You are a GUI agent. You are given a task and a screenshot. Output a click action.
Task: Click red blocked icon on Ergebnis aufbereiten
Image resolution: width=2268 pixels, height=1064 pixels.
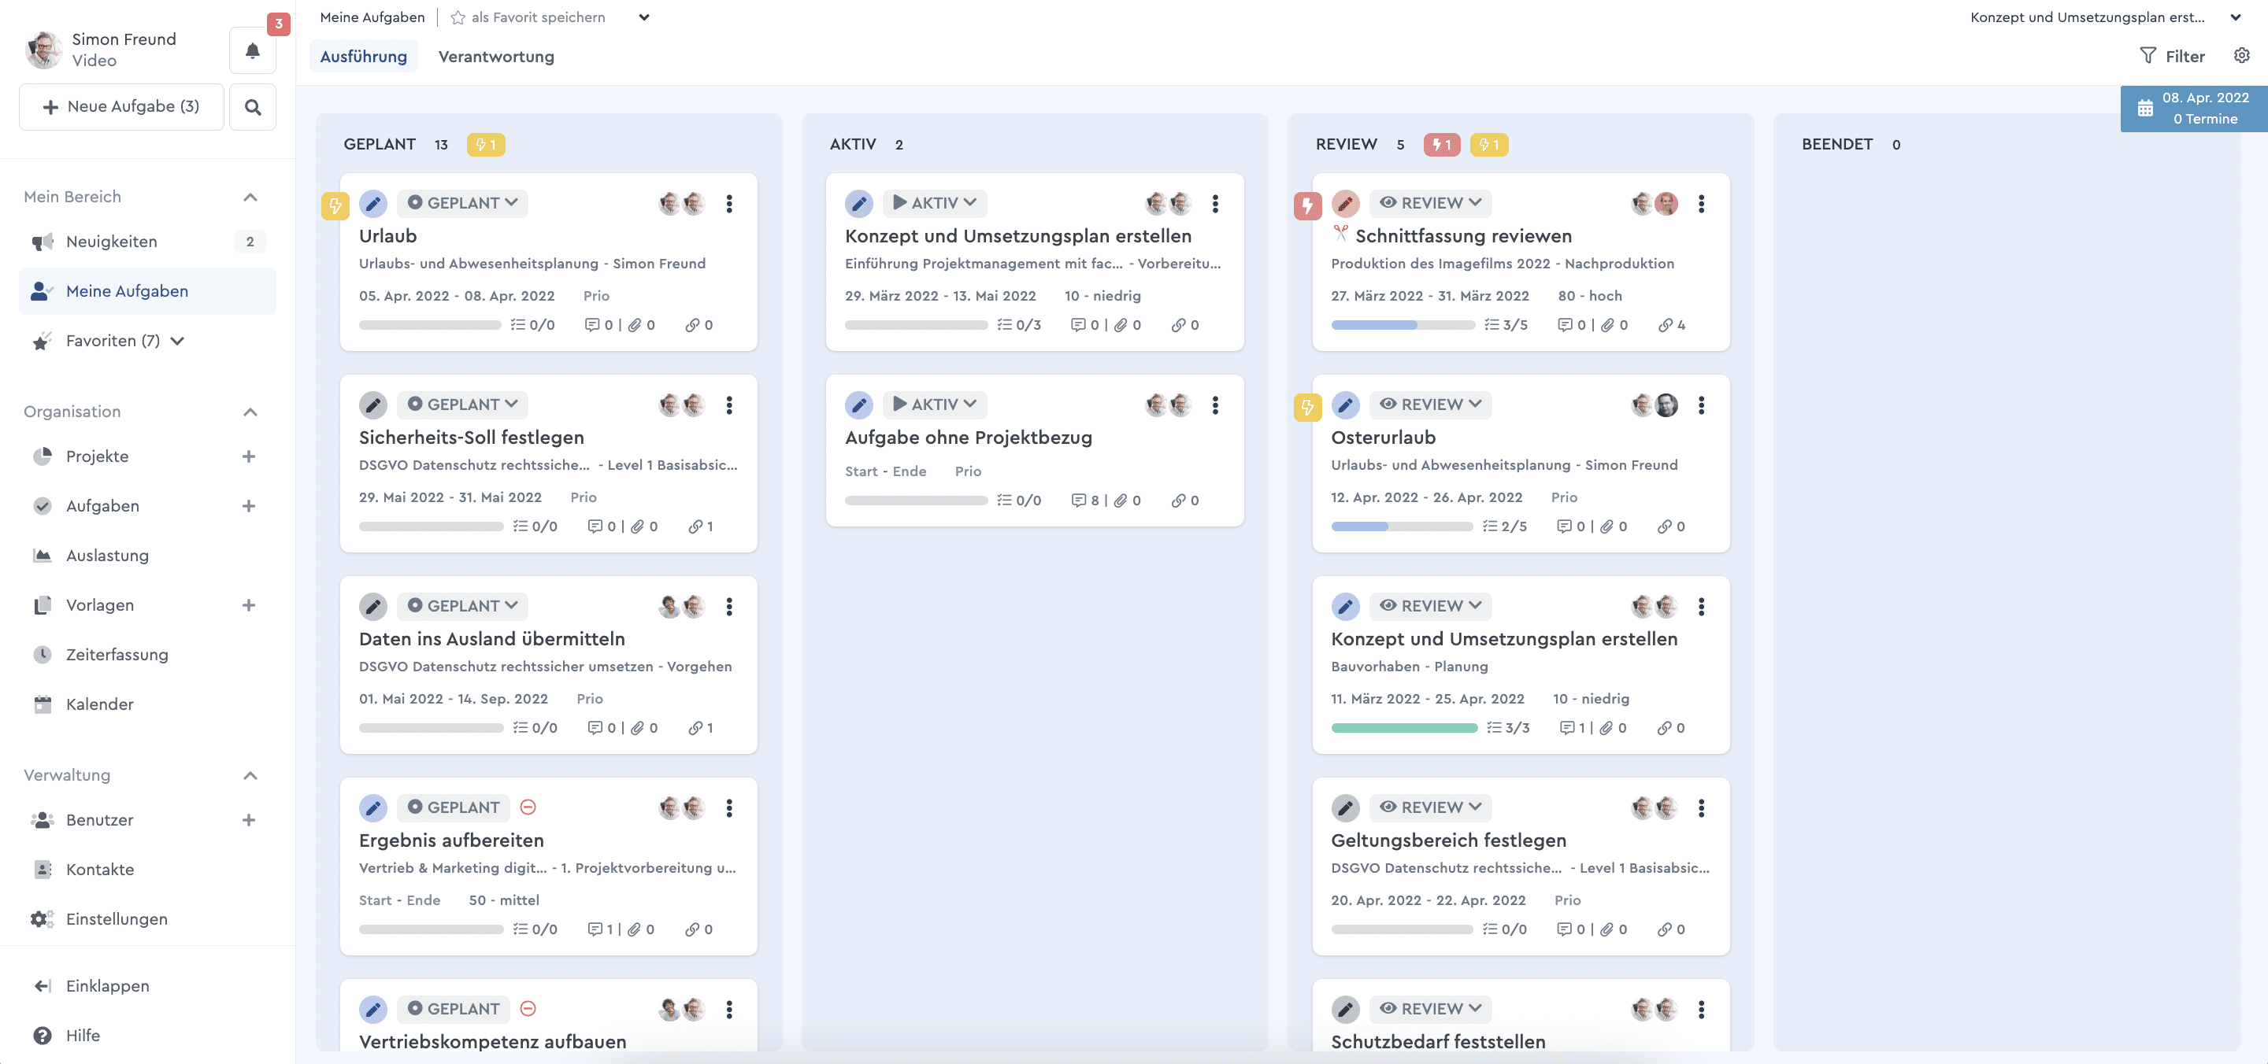pyautogui.click(x=528, y=808)
